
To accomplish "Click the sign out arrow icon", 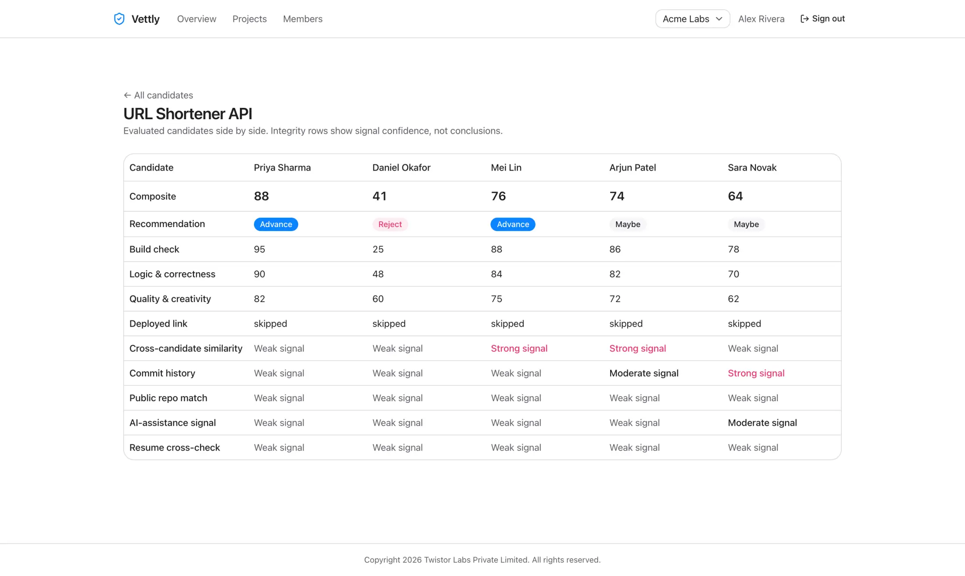I will 804,19.
